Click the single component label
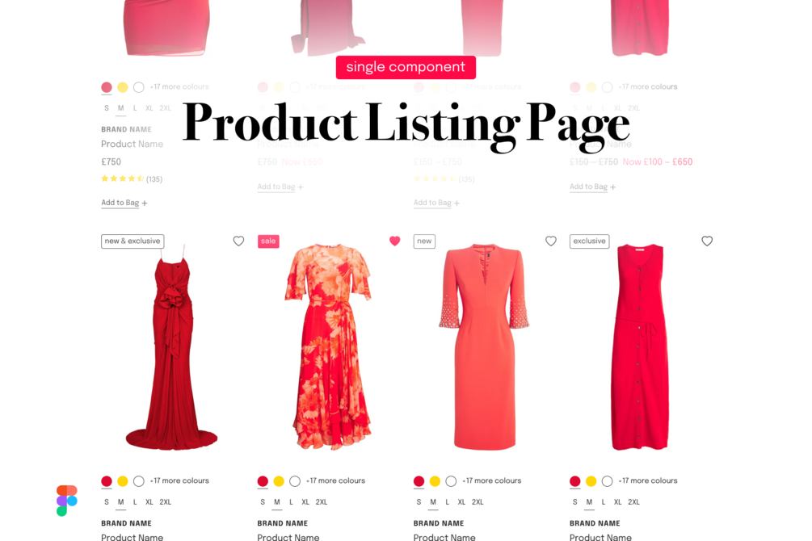The image size is (812, 541). tap(406, 67)
